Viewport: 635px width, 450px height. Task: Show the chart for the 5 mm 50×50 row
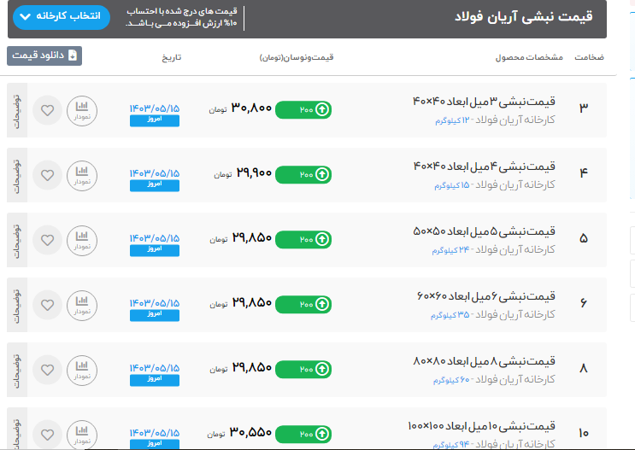tap(82, 239)
